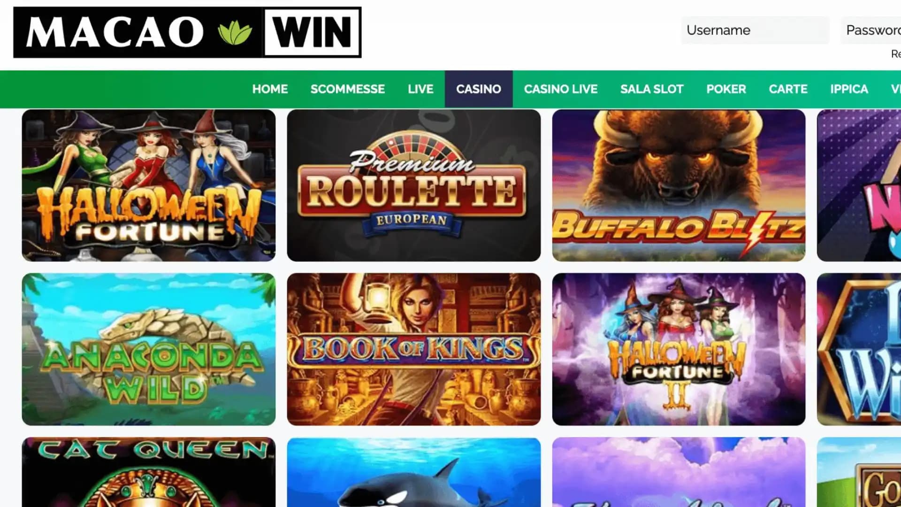Open the Cat Queen slot tile
The image size is (901, 507).
click(149, 472)
